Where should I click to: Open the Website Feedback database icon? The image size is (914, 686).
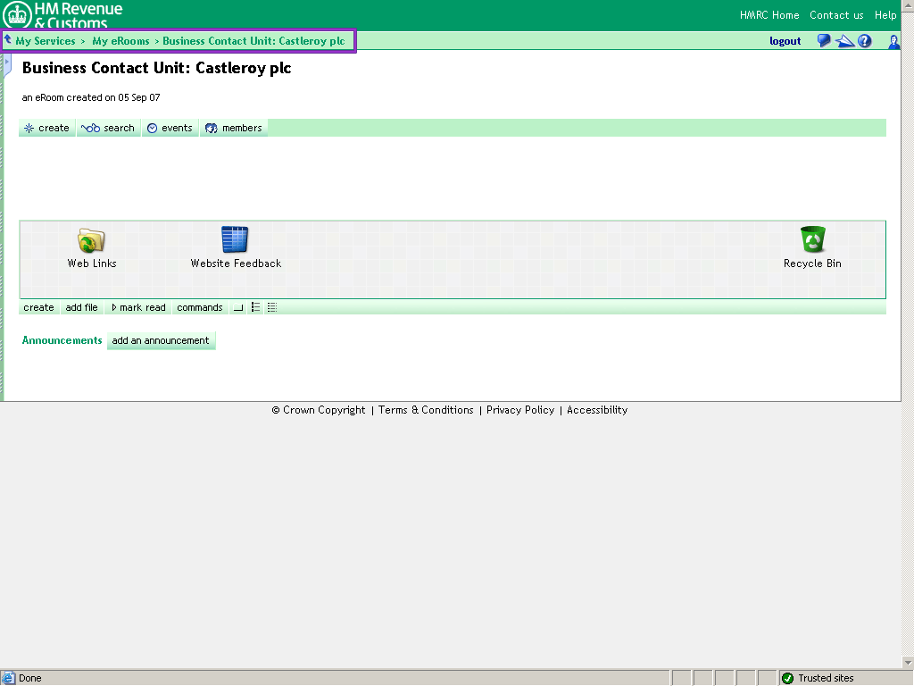point(235,239)
